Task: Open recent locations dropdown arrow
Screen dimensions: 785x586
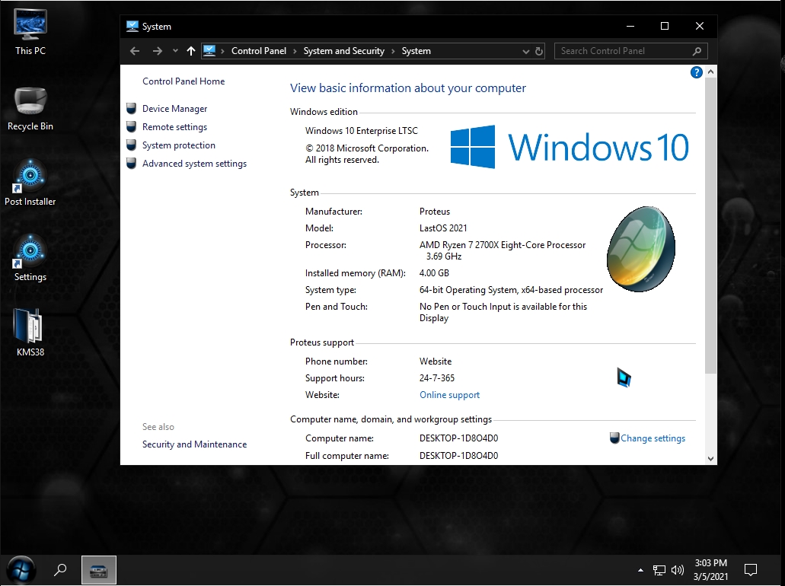Action: tap(174, 51)
